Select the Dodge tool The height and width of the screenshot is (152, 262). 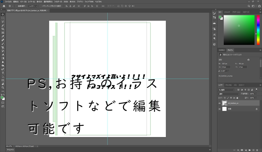(3, 66)
